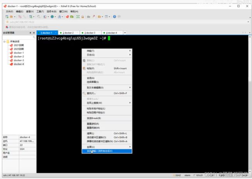
Task: Collapse the 所有会话 tree folder
Action: (x=4, y=41)
